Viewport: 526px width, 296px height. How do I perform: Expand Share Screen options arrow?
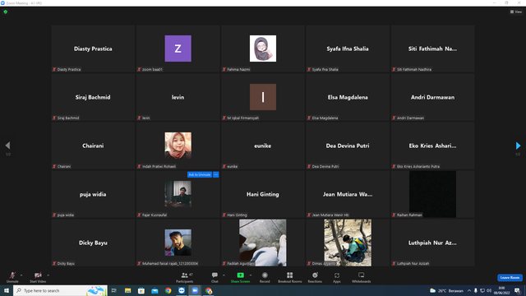[x=251, y=275]
